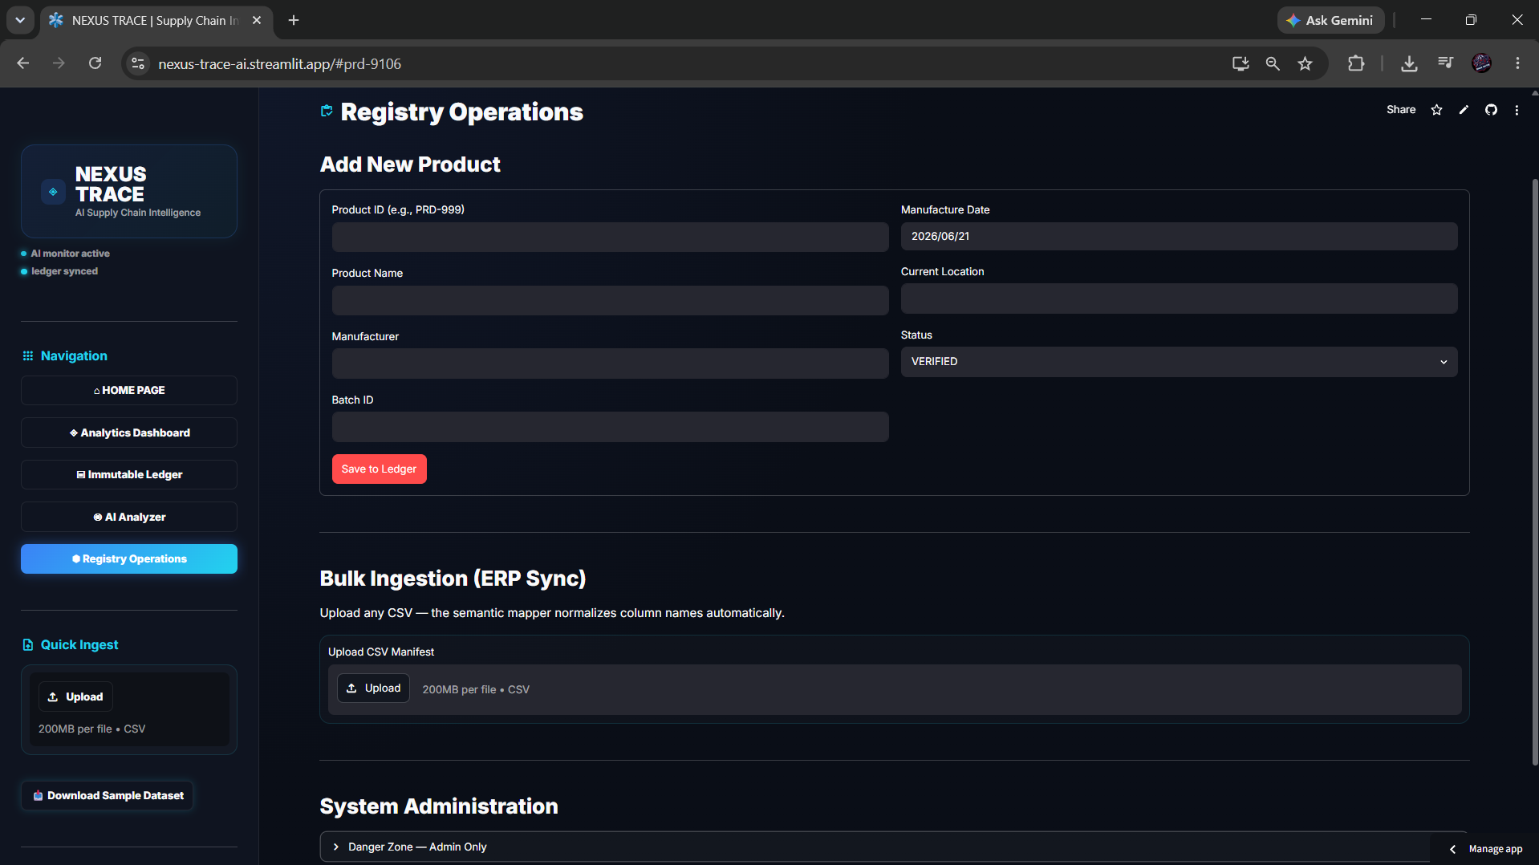Open the Manufacture Date field

tap(1179, 237)
